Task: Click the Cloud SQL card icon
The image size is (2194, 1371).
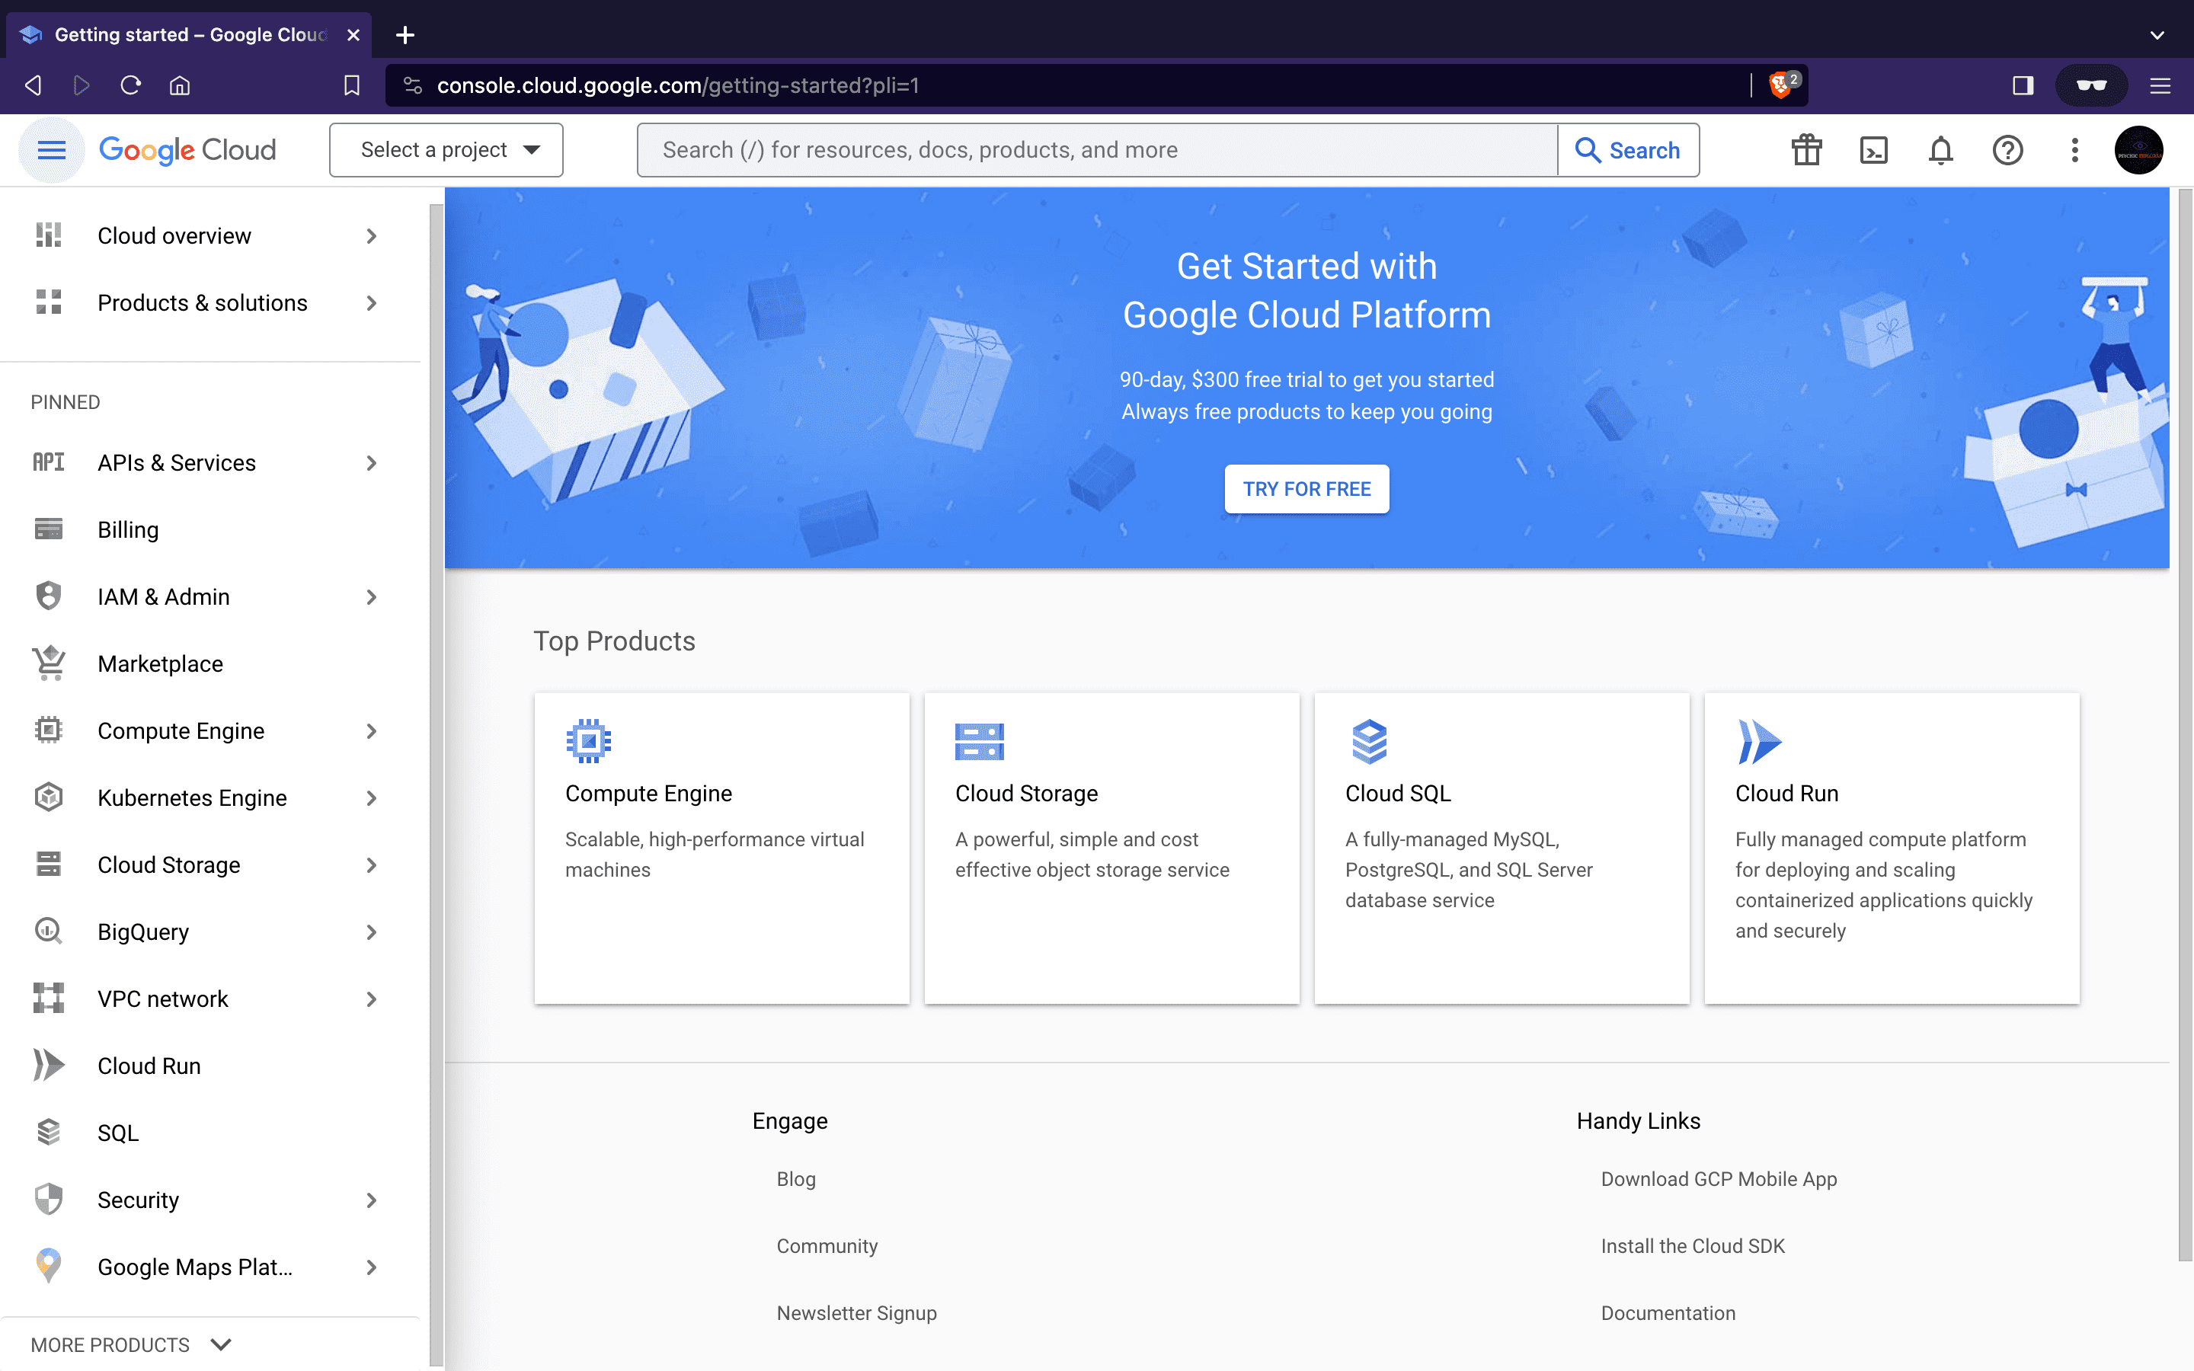Action: click(x=1369, y=741)
